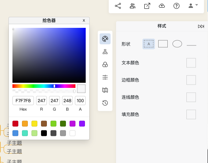Open the 边框颜色 color box

[x=191, y=80]
